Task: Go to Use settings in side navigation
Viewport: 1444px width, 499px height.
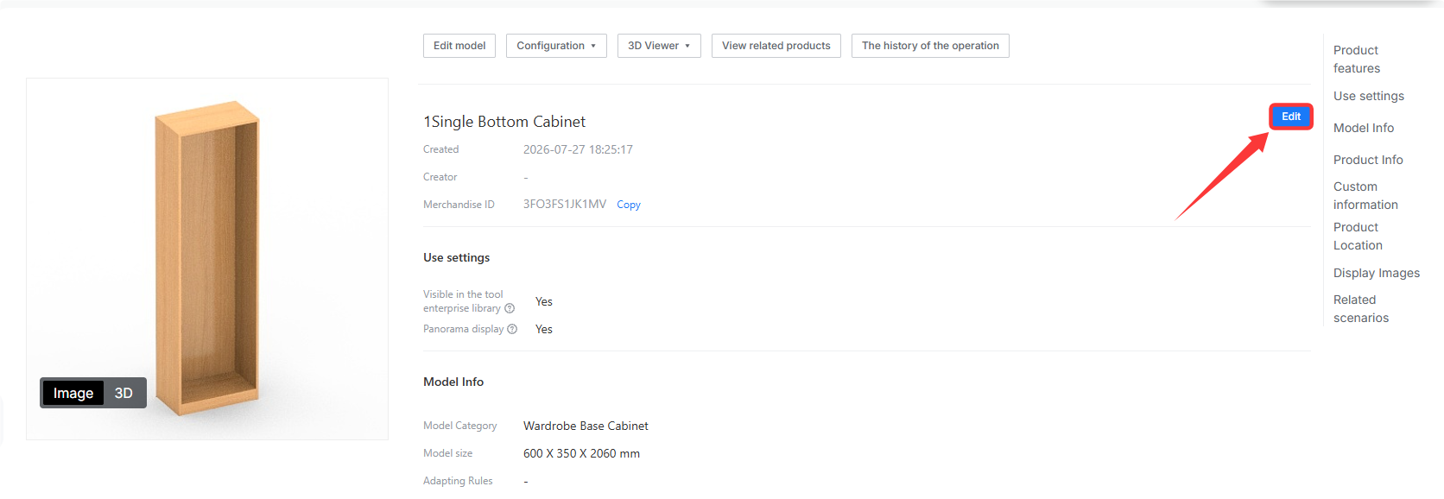Action: click(x=1369, y=96)
